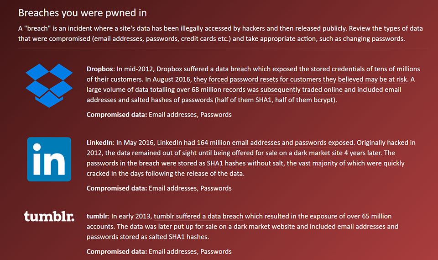Click 'Compromised data' label under the Dropbox entry
Viewport: 438px width, 260px height.
point(117,115)
